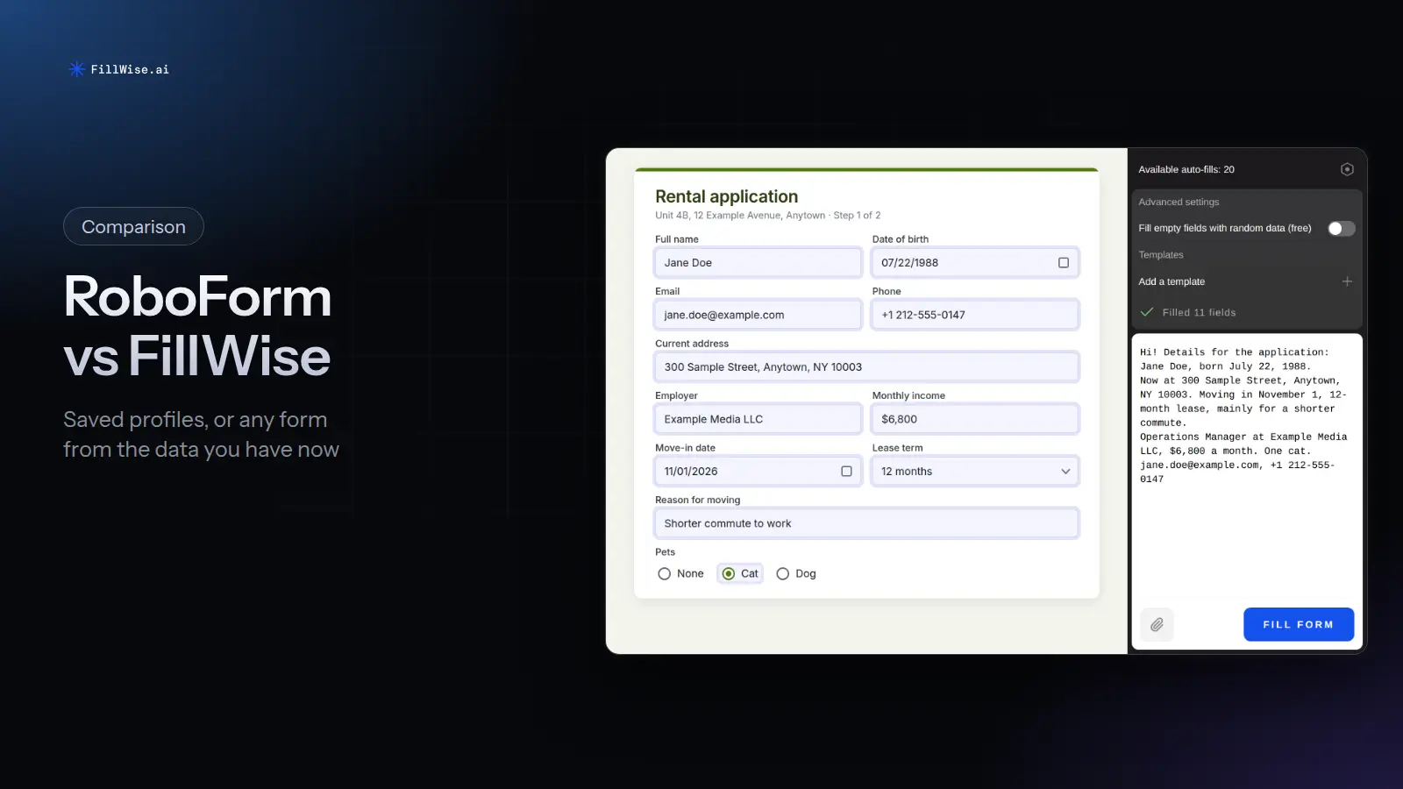Click the FillWise.ai star logo icon
This screenshot has width=1403, height=789.
click(77, 69)
